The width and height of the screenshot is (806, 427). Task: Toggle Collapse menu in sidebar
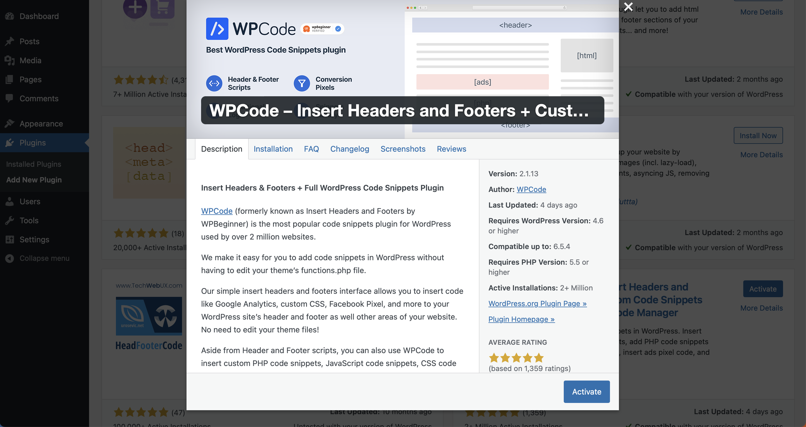click(44, 258)
